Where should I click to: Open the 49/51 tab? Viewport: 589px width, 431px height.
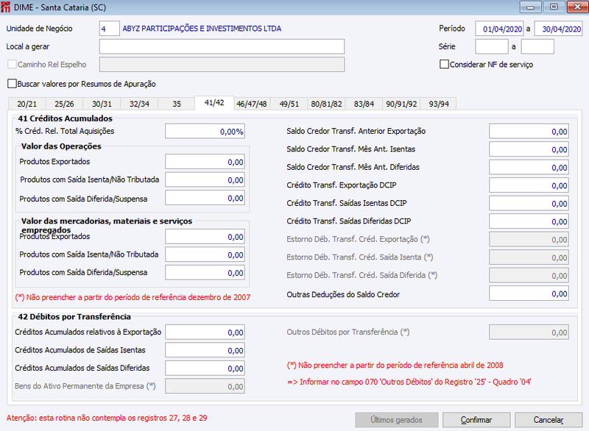point(289,104)
